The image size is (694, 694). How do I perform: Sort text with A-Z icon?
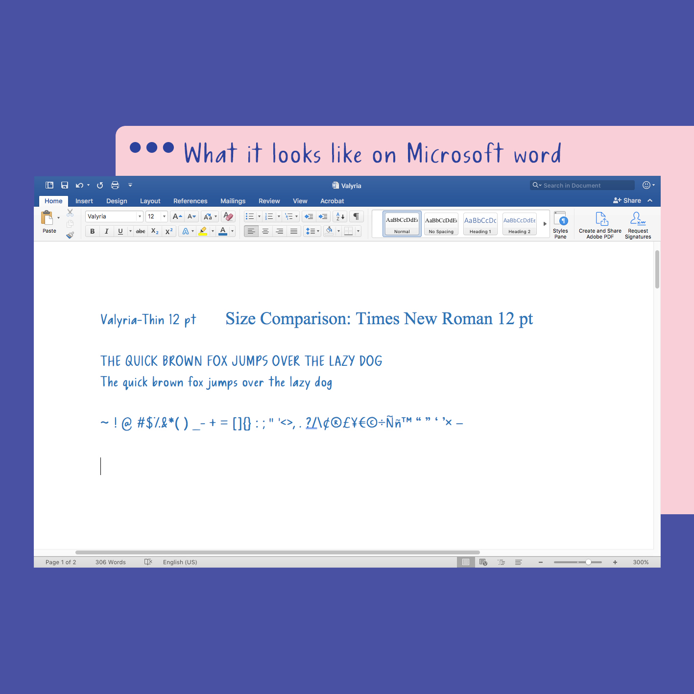coord(340,216)
